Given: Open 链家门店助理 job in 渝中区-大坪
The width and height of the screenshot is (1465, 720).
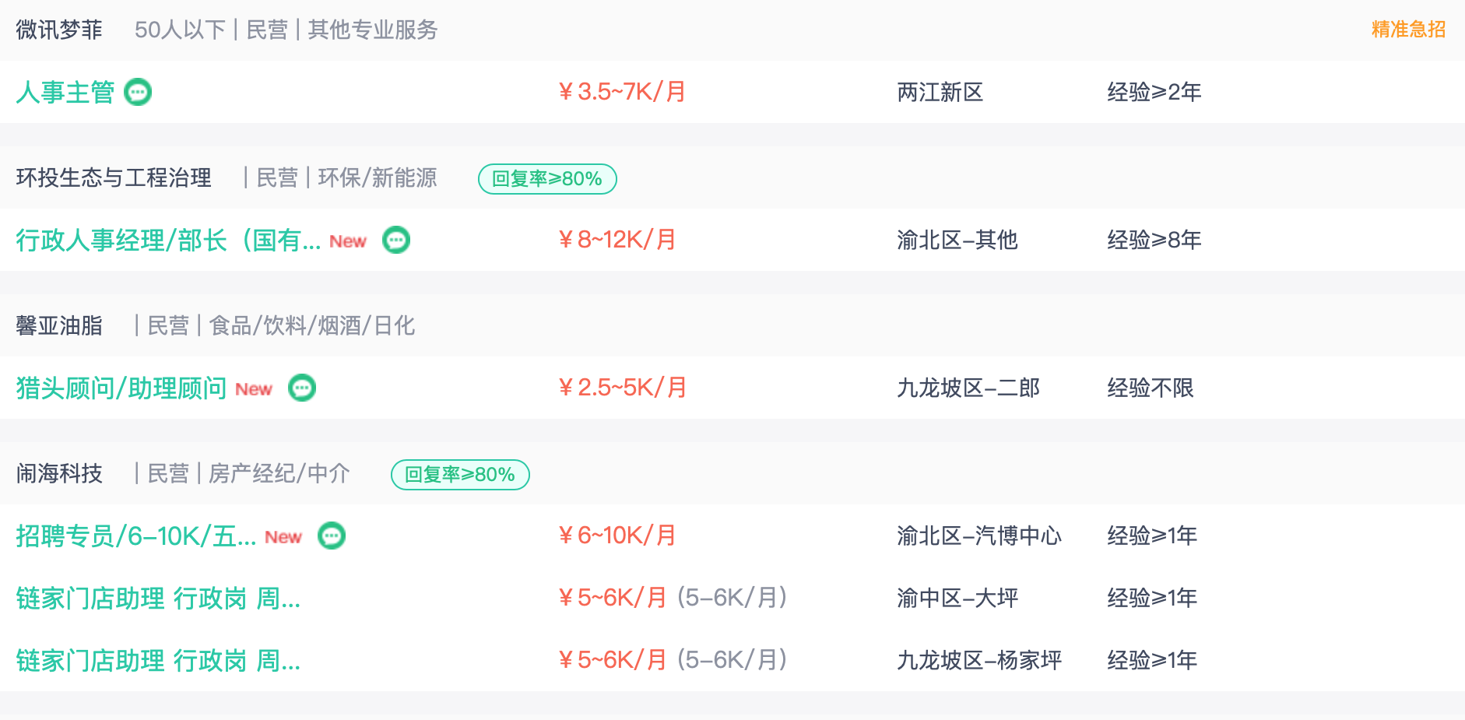Looking at the screenshot, I should tap(158, 598).
